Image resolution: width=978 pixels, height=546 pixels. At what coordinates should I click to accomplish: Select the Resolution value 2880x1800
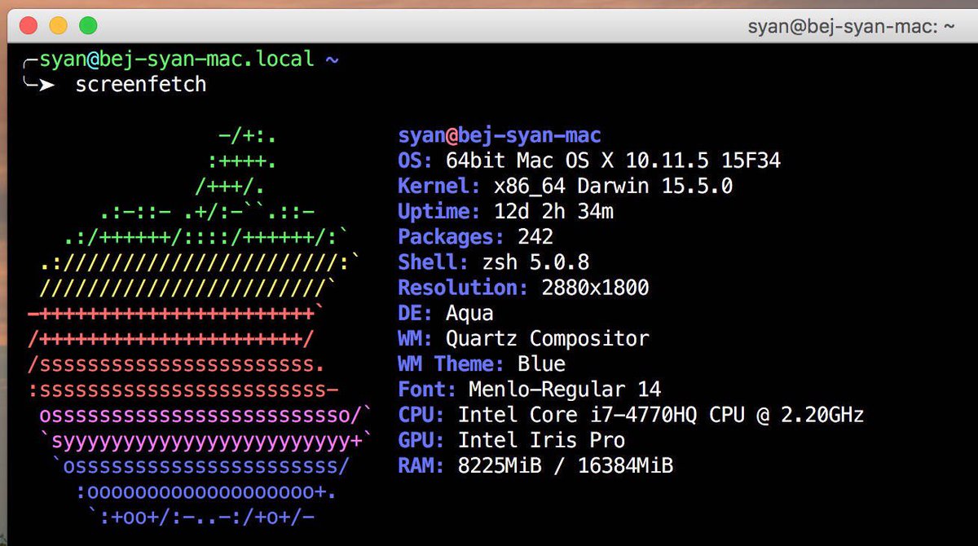595,288
